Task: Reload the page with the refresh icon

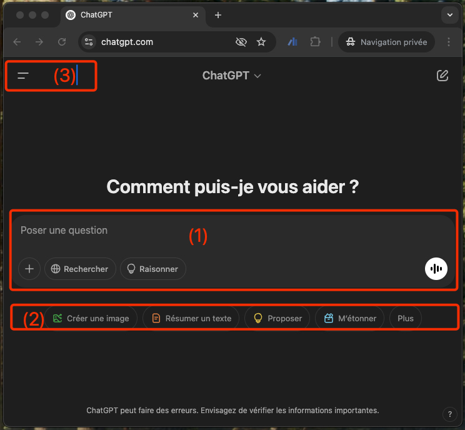Action: point(62,42)
